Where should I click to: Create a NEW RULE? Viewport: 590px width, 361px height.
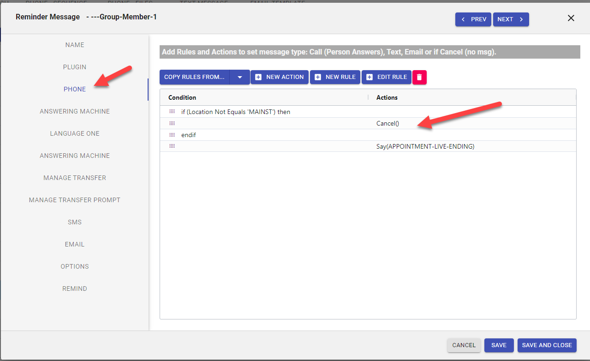click(335, 77)
